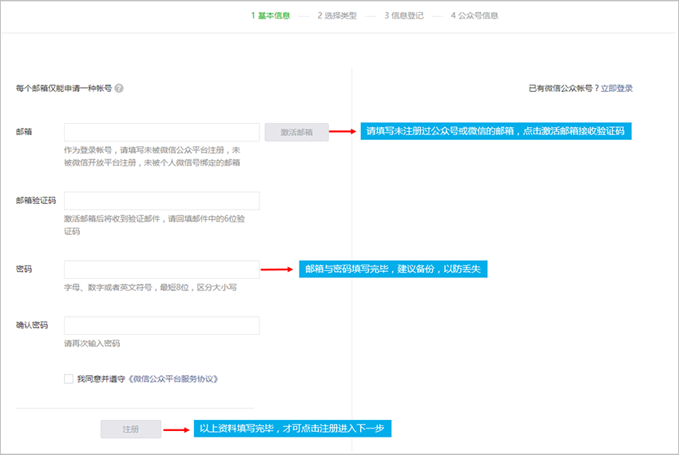Viewport: 679px width, 455px height.
Task: Tick the 我同意并遵守 agreement checkbox
Action: click(69, 379)
